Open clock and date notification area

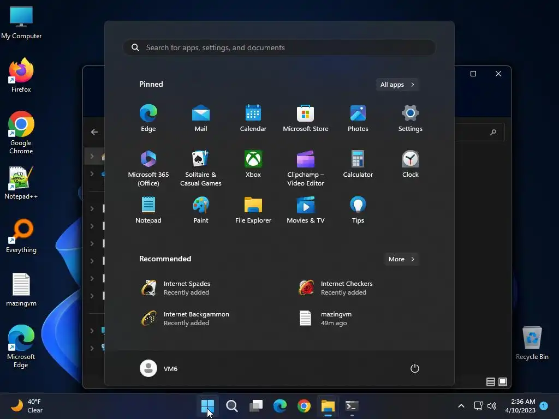coord(520,406)
